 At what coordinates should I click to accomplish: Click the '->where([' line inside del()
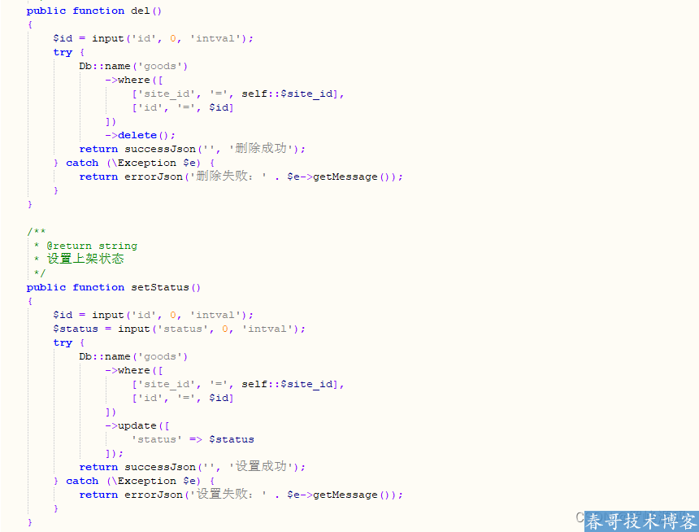click(134, 80)
